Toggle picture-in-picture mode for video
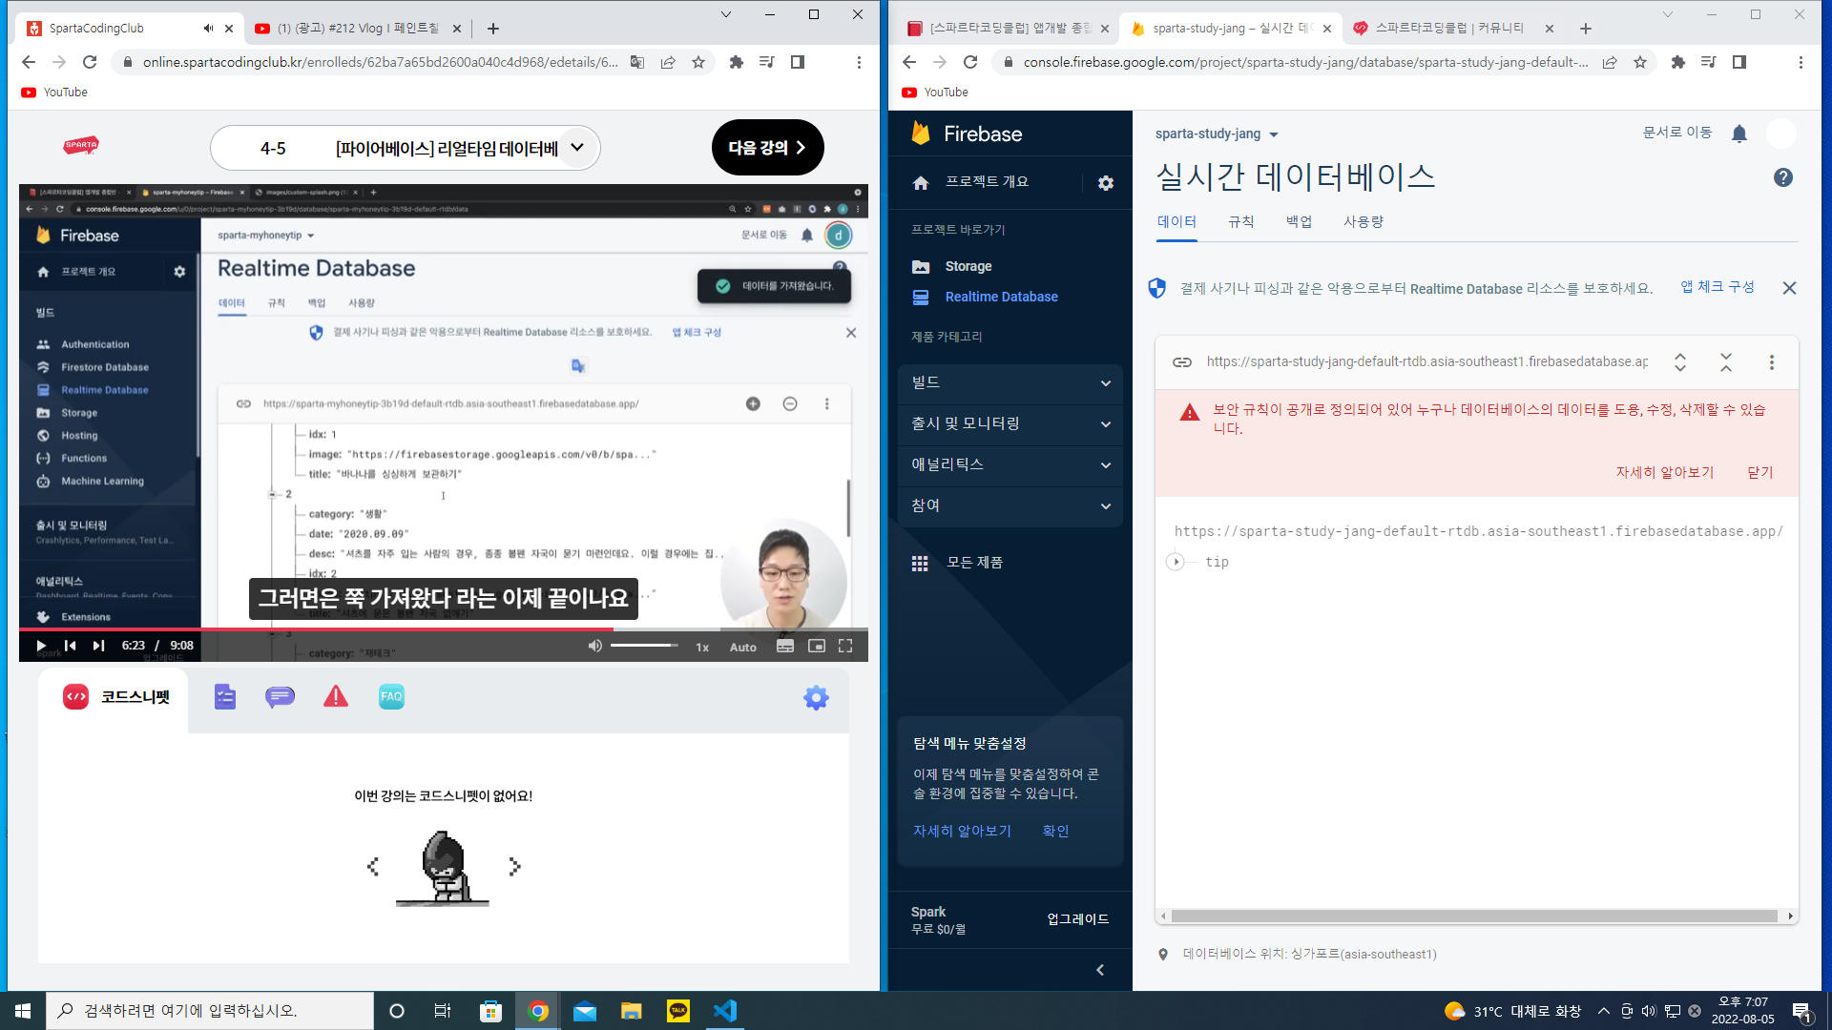The image size is (1832, 1030). pos(817,646)
